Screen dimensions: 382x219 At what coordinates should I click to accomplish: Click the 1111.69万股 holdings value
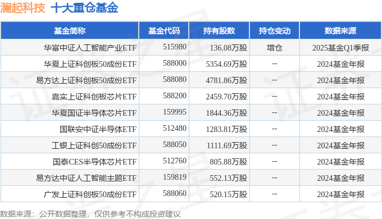point(227,145)
